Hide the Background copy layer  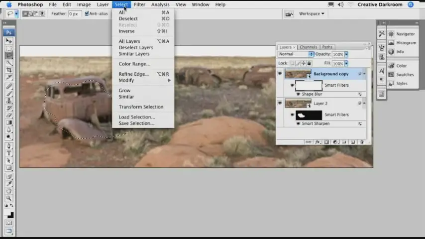click(x=280, y=74)
